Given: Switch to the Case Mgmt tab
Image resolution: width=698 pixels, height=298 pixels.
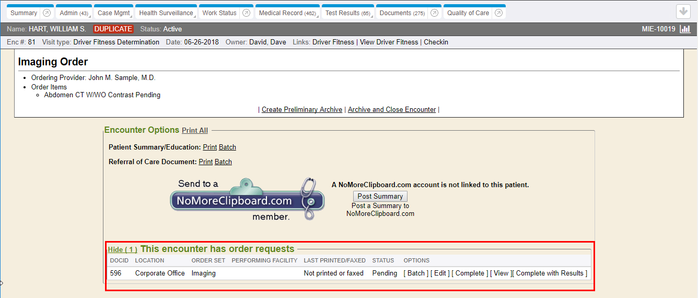Looking at the screenshot, I should 112,13.
